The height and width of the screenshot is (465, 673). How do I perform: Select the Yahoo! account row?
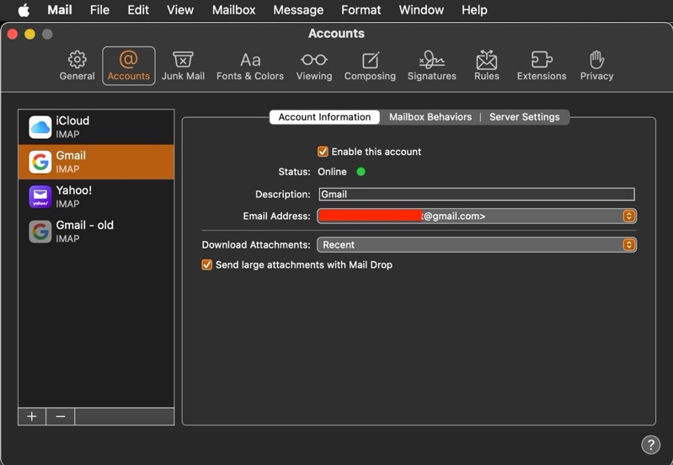pyautogui.click(x=96, y=196)
